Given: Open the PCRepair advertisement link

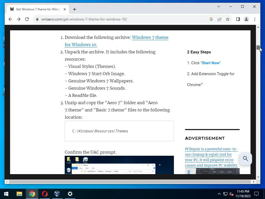Looking at the screenshot, I should (211, 157).
